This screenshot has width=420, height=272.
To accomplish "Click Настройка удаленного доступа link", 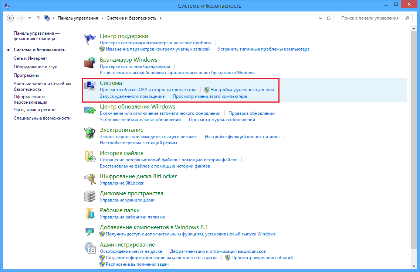I will tap(242, 90).
